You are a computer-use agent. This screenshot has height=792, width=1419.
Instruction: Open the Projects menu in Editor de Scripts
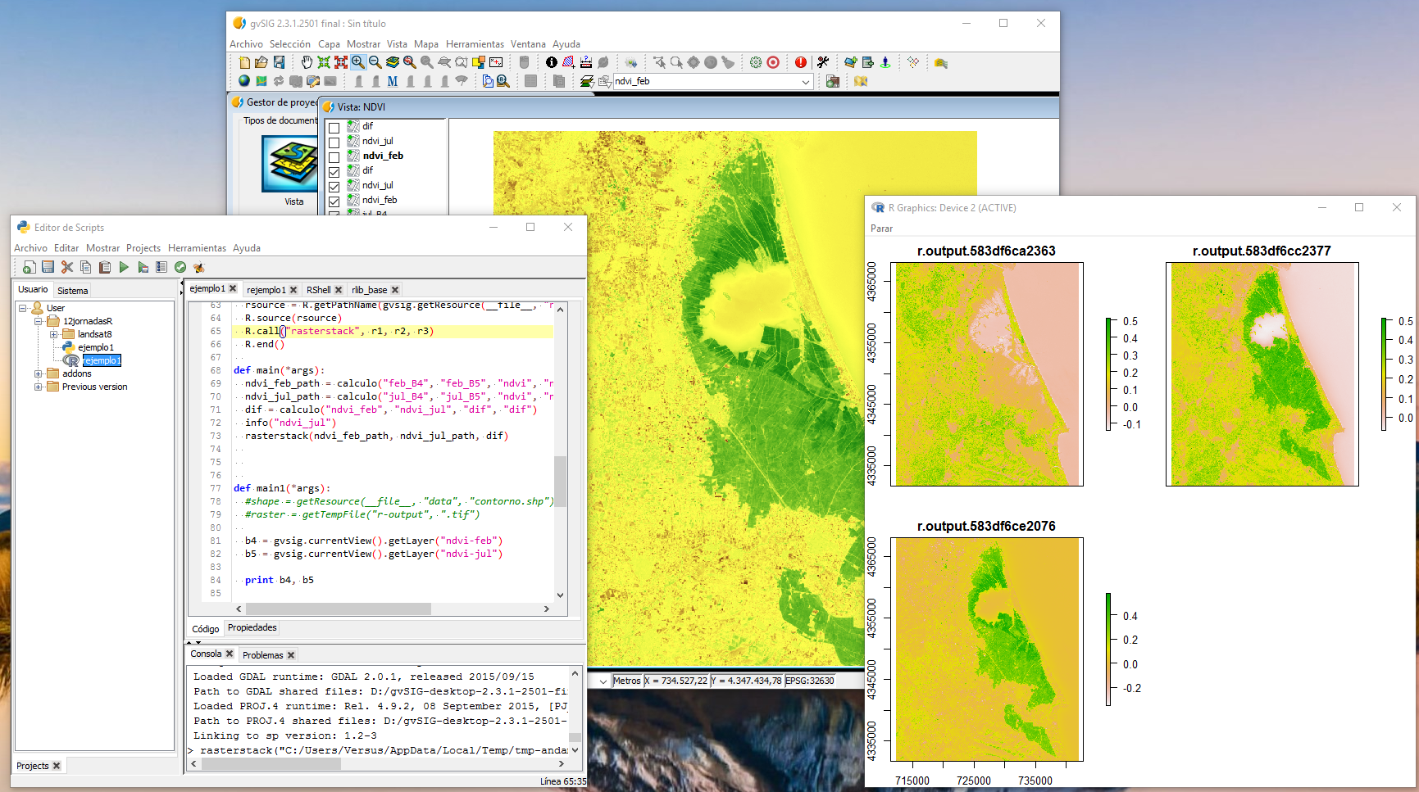(x=143, y=248)
